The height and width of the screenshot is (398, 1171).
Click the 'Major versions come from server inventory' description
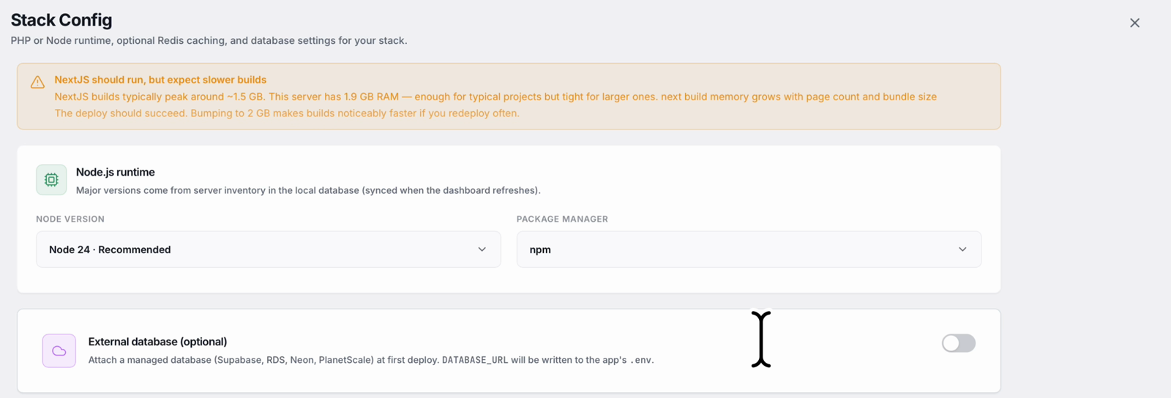pos(308,190)
